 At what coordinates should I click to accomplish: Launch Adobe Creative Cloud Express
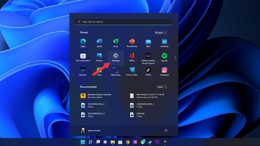tap(148, 59)
